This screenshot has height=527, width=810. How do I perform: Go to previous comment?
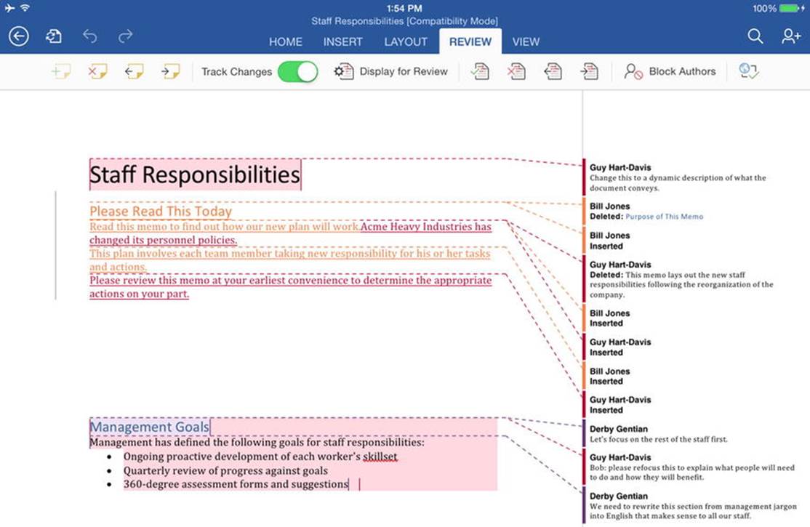134,71
